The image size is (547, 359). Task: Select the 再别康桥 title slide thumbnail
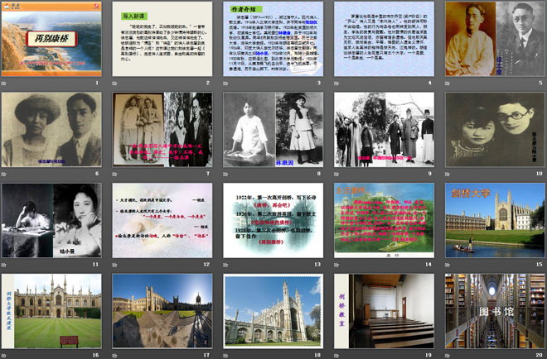click(x=51, y=39)
